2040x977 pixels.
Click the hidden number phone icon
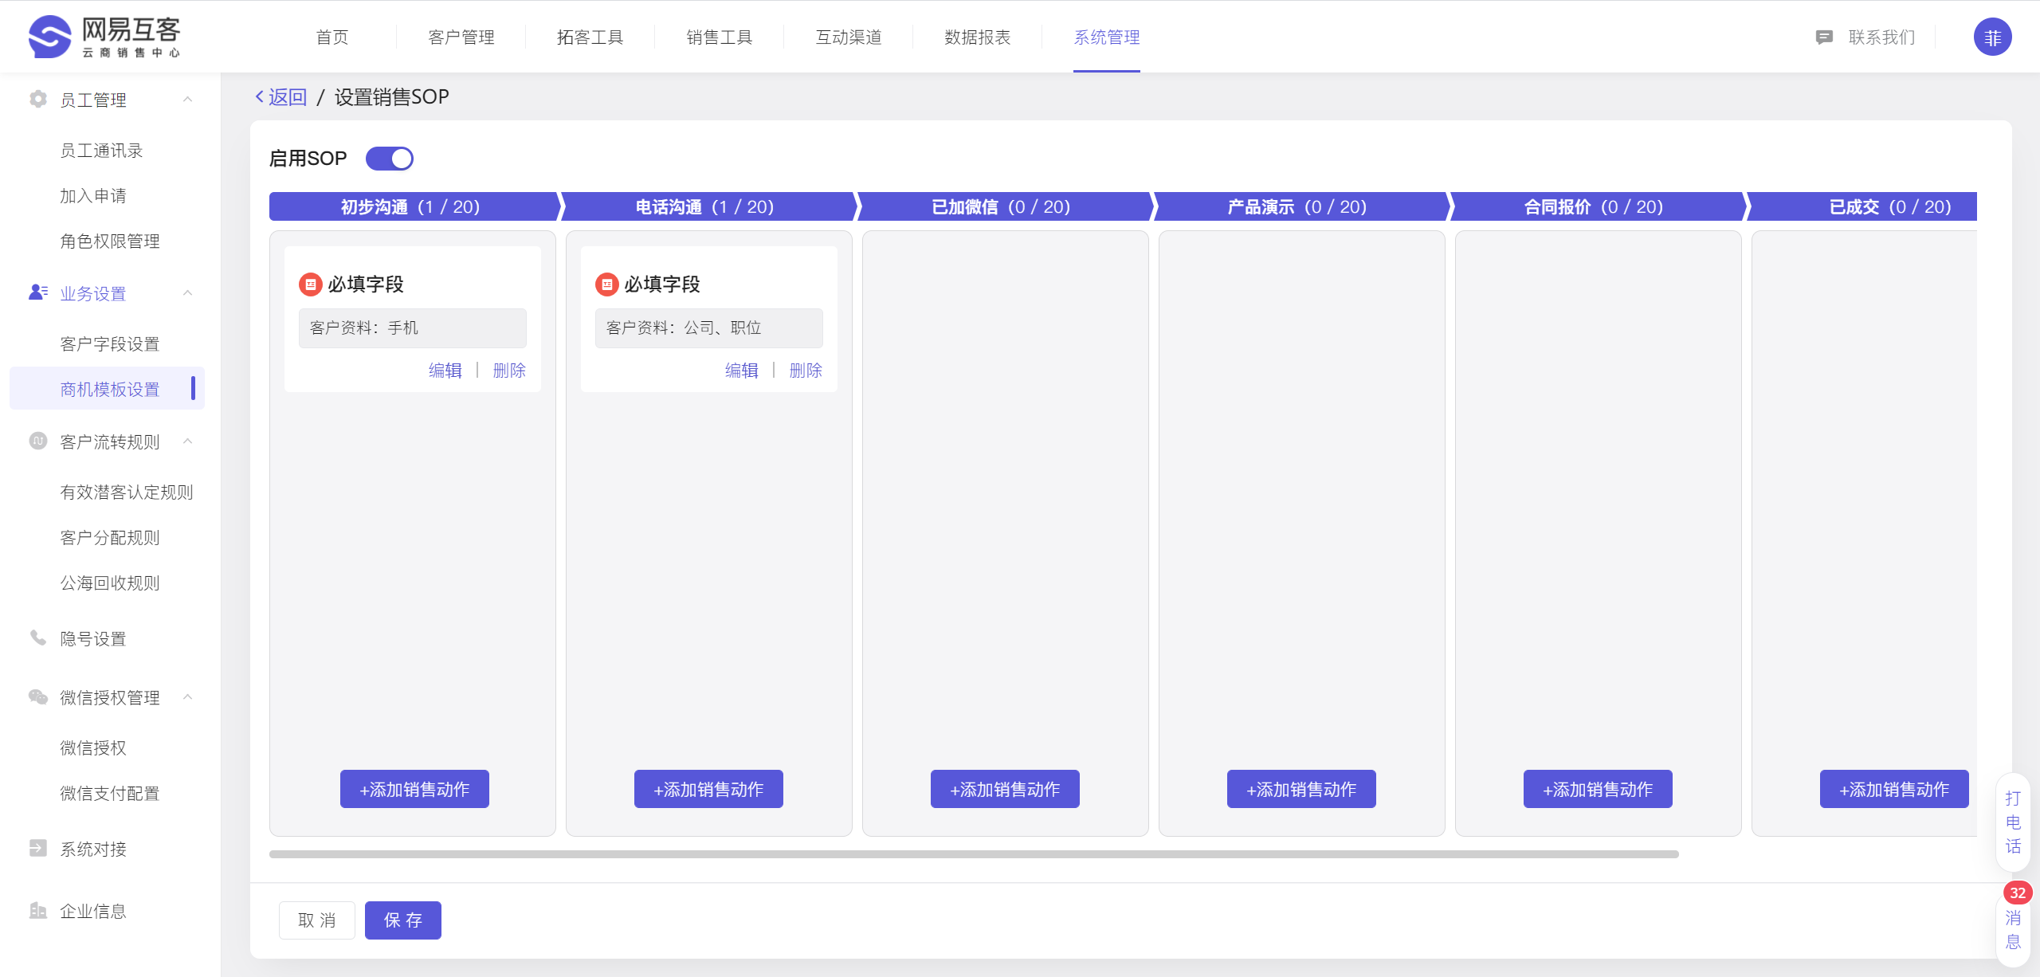(37, 638)
